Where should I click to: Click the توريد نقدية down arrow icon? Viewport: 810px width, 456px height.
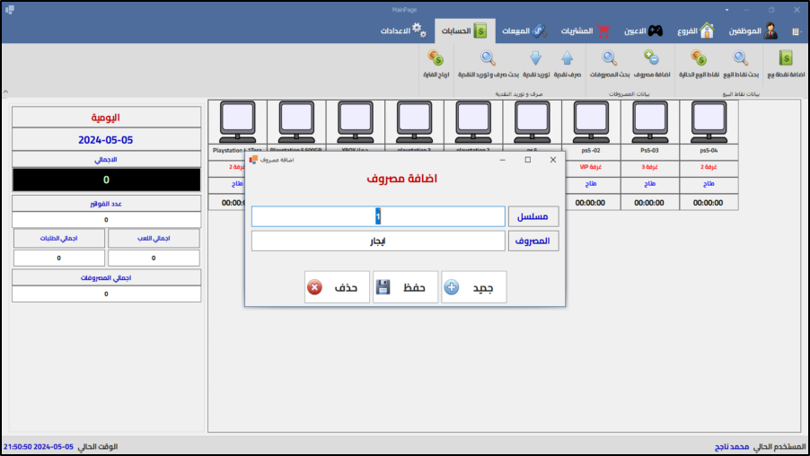pos(534,59)
